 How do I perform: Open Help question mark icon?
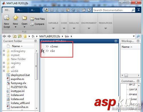tap(89, 10)
